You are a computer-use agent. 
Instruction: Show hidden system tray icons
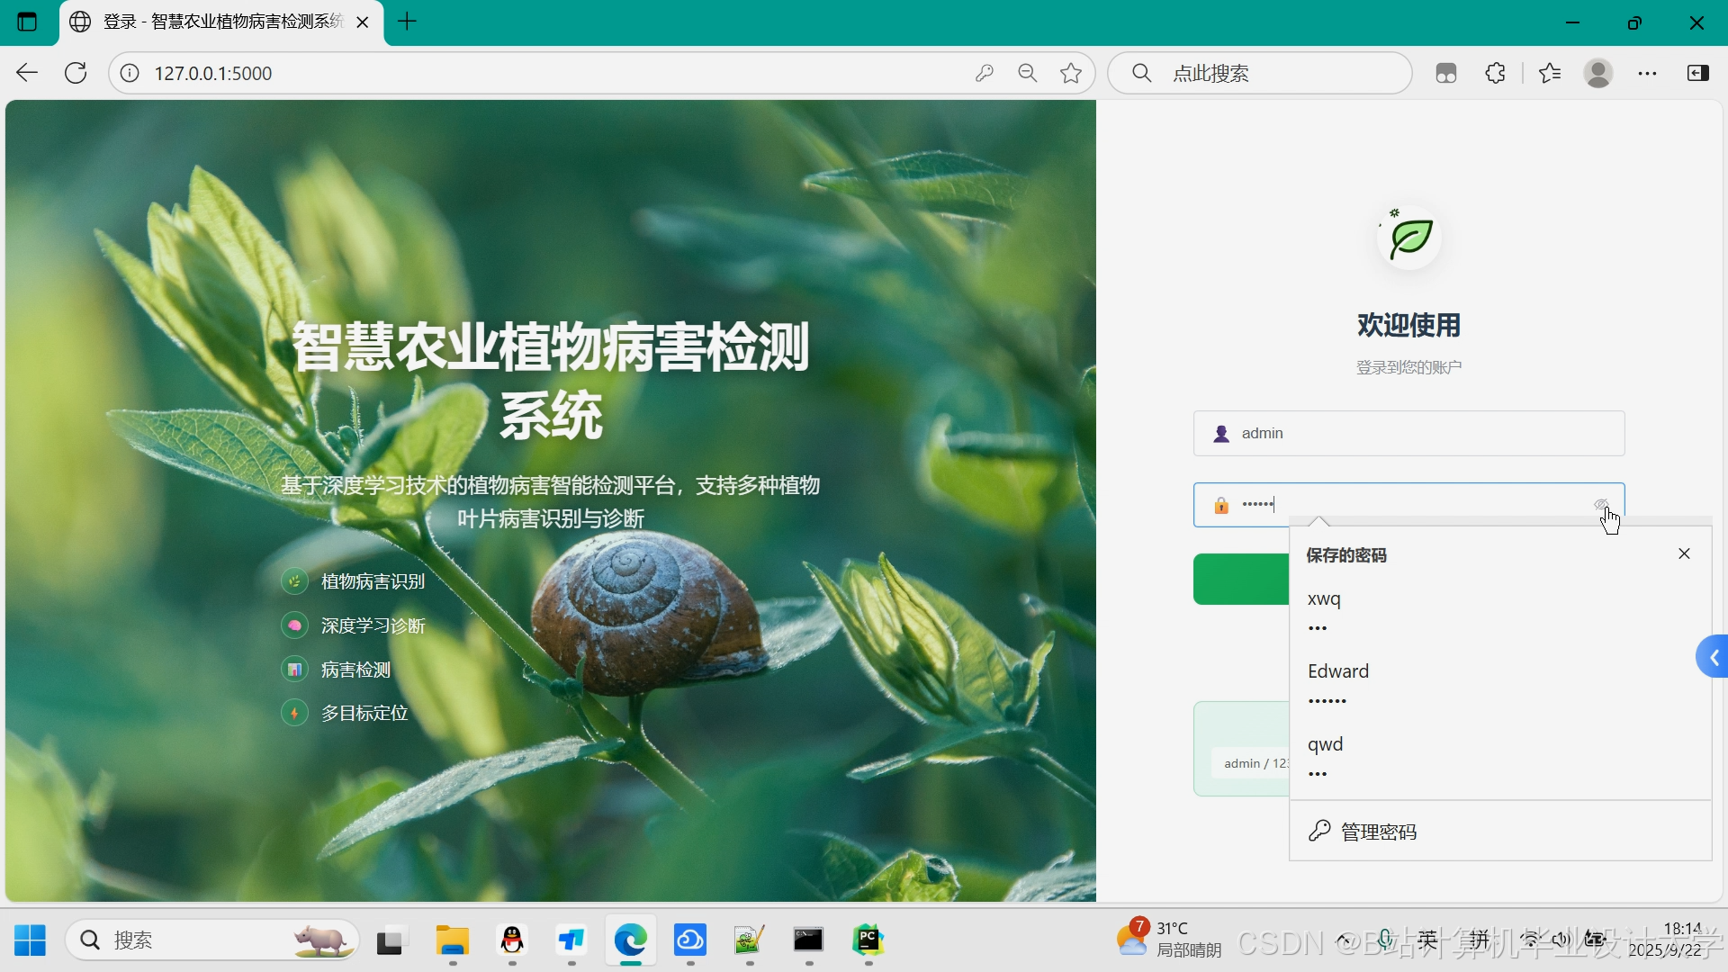click(x=1344, y=940)
